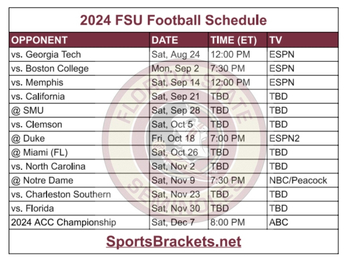The image size is (348, 261).
Task: Click the vs. Charleston Southern opponent cell
Action: (x=61, y=194)
